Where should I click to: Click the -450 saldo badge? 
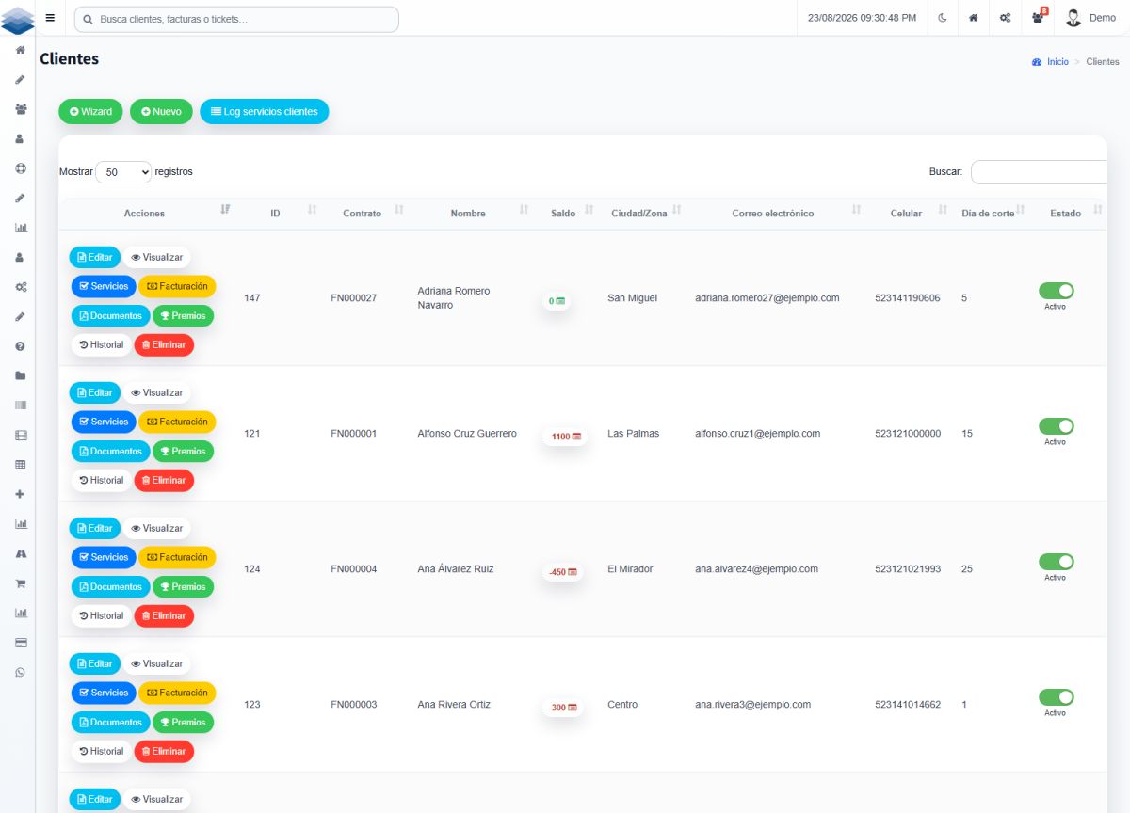[x=563, y=572]
